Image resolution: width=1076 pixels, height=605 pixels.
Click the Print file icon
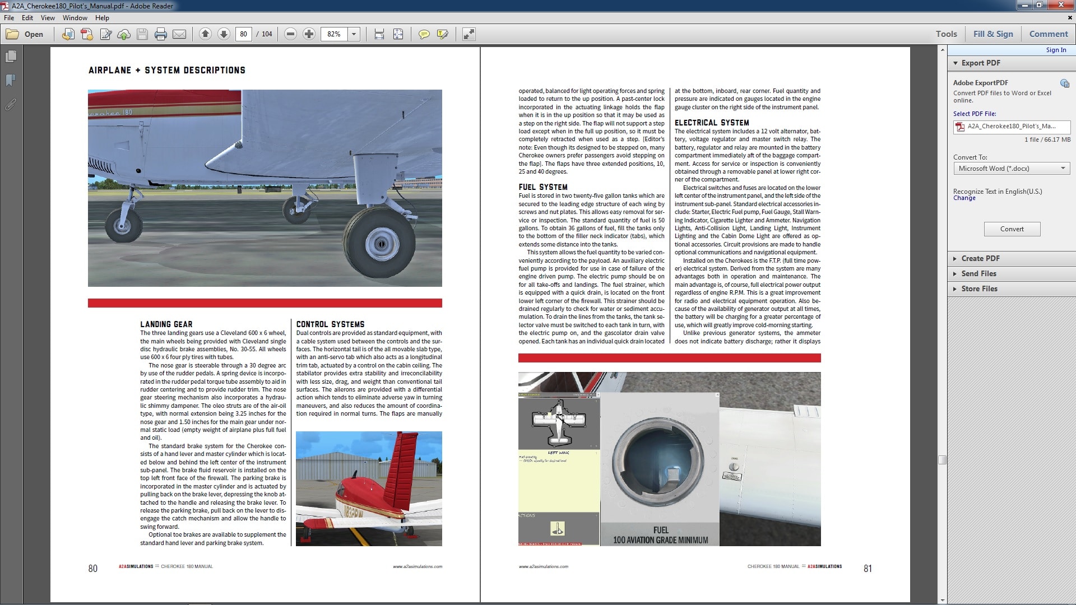(161, 34)
